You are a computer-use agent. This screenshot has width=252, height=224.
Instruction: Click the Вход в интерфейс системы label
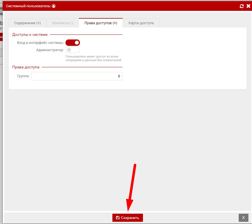[x=40, y=43]
